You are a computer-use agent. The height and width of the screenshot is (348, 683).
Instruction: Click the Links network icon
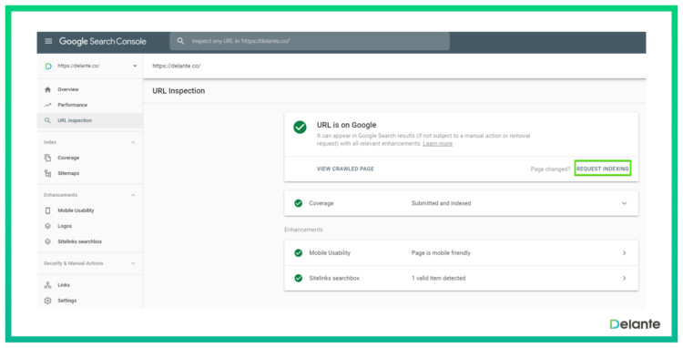48,285
